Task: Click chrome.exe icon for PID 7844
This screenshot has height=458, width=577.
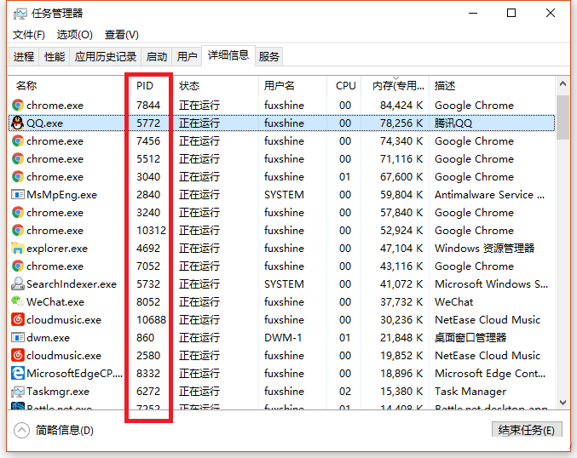Action: 18,105
